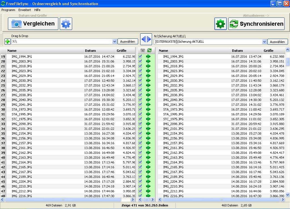Viewport: 290px width, 209px height.
Task: Start comparison with Vergleichen button
Action: tap(33, 24)
